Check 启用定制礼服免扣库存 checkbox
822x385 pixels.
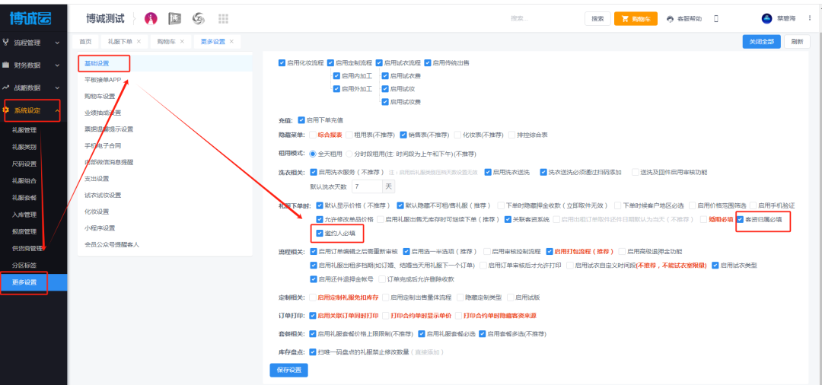coord(313,297)
